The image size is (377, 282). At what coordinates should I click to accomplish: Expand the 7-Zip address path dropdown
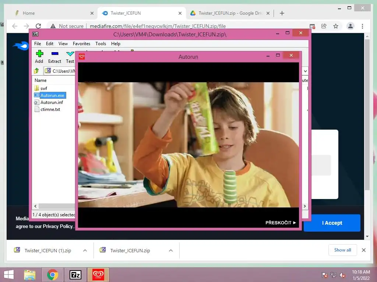(x=305, y=71)
